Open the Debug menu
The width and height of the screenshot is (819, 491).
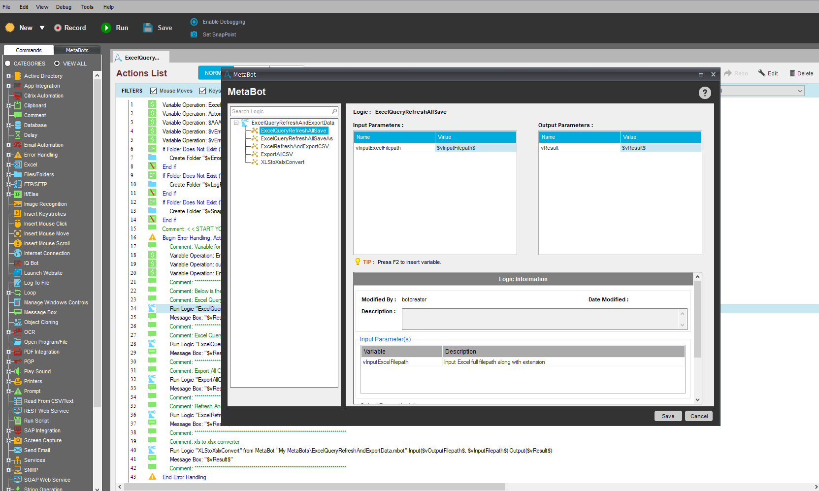coord(64,7)
